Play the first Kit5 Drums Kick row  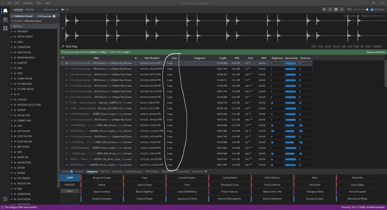[x=67, y=63]
